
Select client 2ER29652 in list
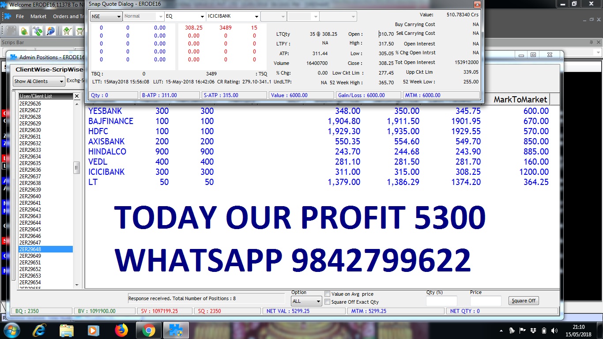[x=45, y=269]
